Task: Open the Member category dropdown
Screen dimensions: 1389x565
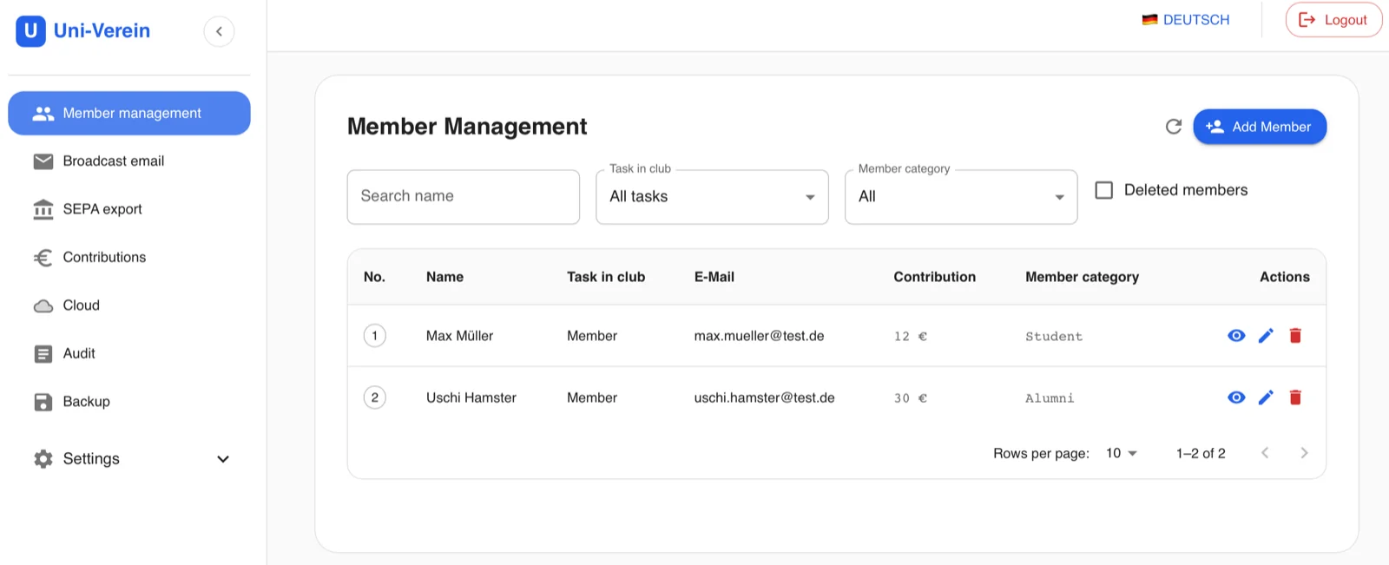Action: (x=961, y=197)
